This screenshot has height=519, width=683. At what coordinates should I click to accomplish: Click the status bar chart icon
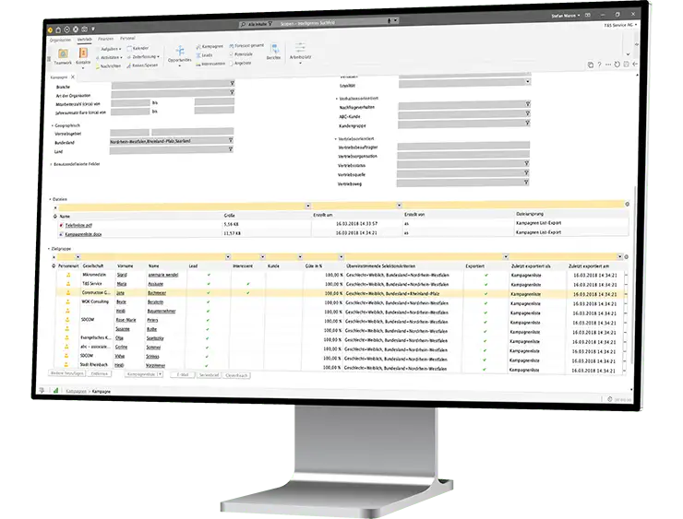pyautogui.click(x=55, y=391)
